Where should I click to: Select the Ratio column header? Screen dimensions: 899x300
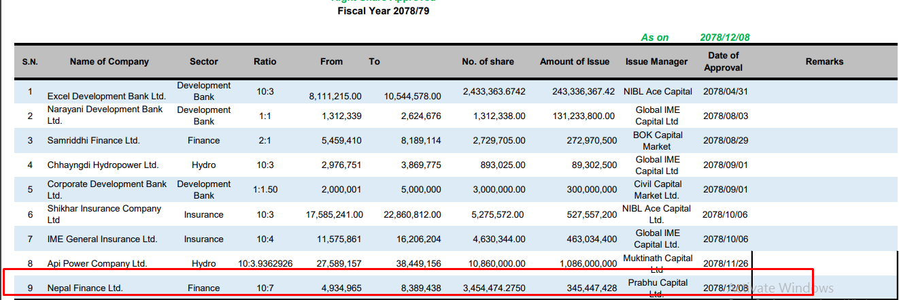[265, 61]
